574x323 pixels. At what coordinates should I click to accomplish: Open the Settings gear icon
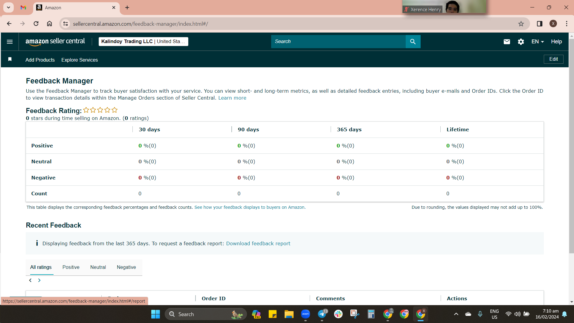pyautogui.click(x=521, y=42)
